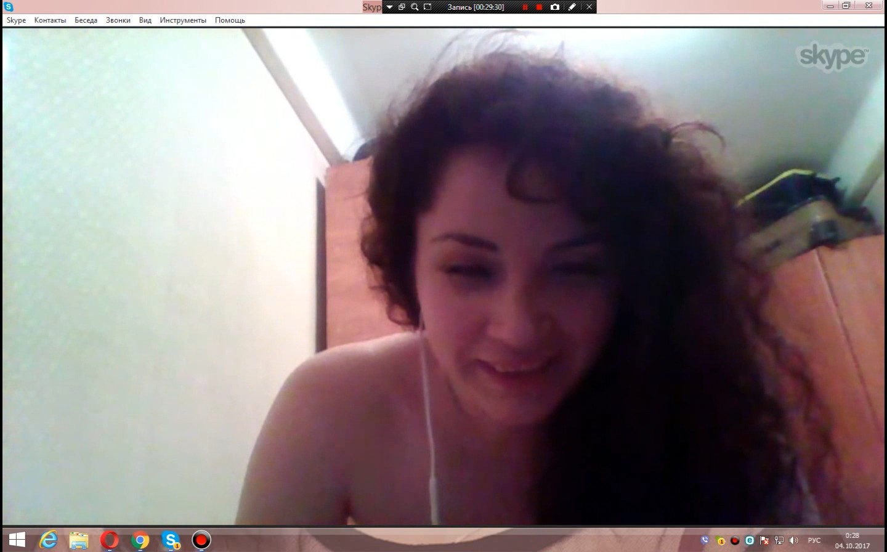Open the Windows Start button
The height and width of the screenshot is (552, 887).
(x=17, y=540)
